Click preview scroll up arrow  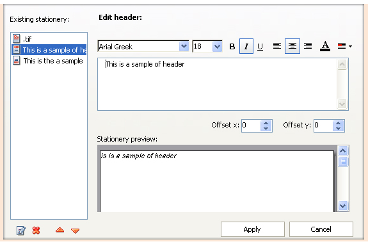(343, 150)
